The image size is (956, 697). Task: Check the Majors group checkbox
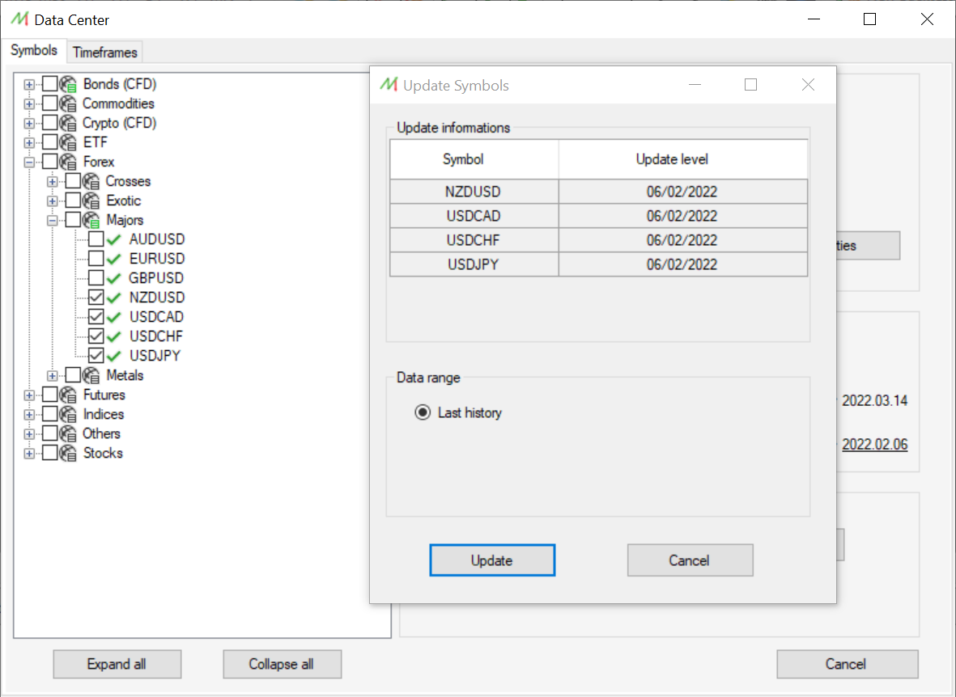(x=73, y=220)
